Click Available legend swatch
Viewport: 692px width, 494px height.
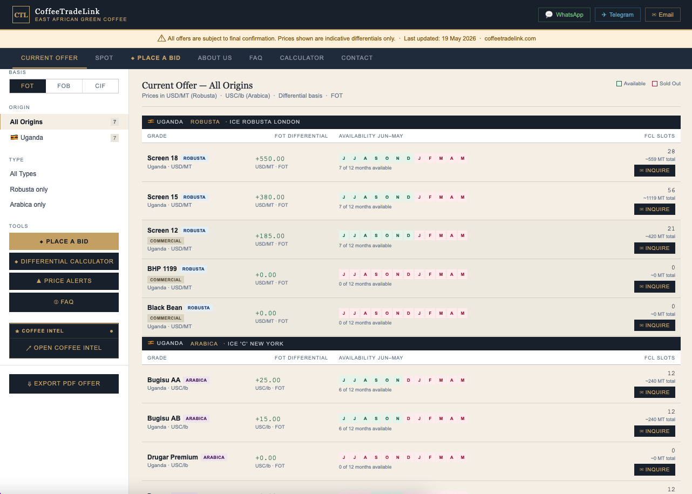coord(619,84)
